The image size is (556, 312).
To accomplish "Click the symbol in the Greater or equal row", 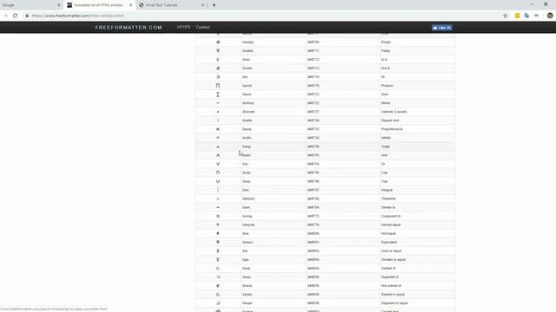I will [x=218, y=260].
